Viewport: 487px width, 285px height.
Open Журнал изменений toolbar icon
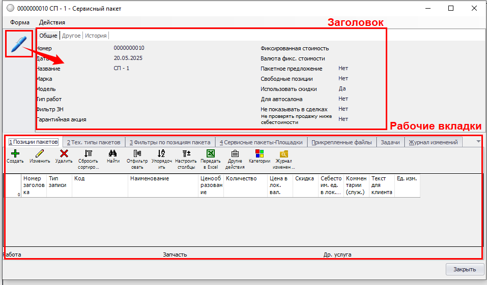[x=284, y=153]
